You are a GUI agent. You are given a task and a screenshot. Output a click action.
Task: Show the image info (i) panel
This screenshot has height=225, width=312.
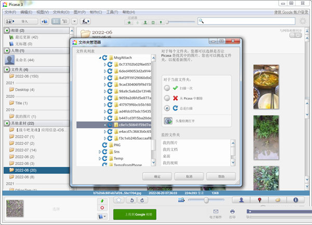click(x=295, y=200)
